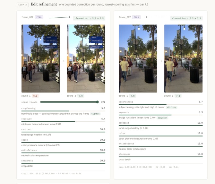Viewport: 215px width, 184px height.
Task: Click the sharpness label in frame_002 card
Action: click(27, 161)
